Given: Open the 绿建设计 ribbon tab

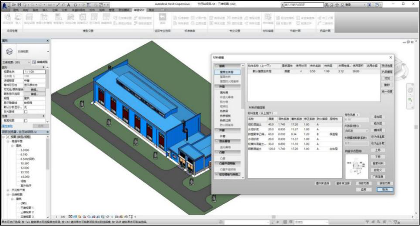Looking at the screenshot, I should click(139, 10).
